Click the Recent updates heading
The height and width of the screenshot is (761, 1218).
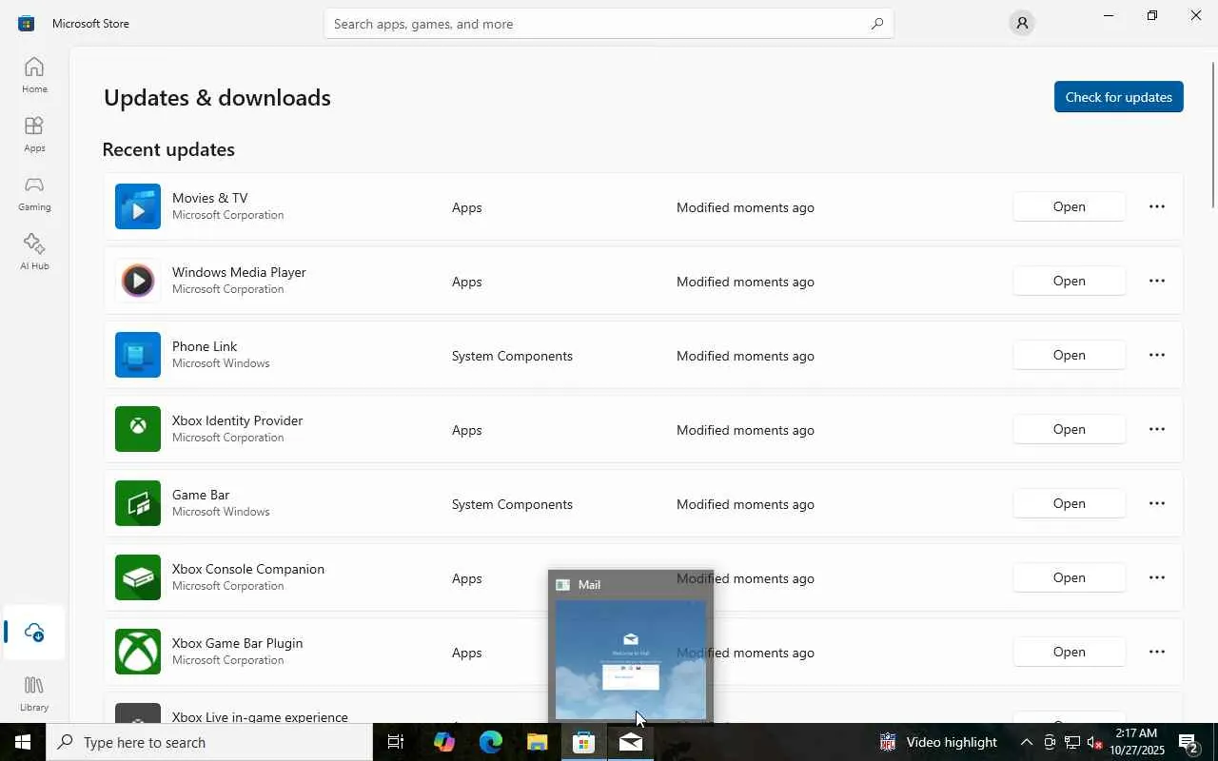tap(168, 149)
